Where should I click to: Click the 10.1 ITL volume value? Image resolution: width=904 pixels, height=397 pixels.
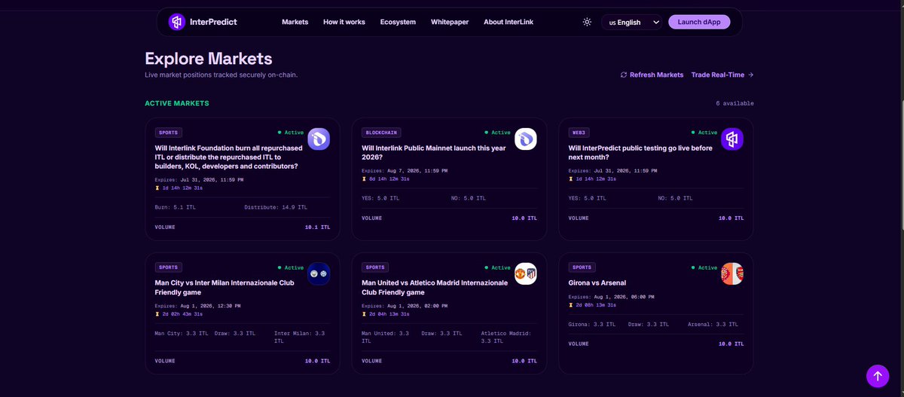[317, 227]
